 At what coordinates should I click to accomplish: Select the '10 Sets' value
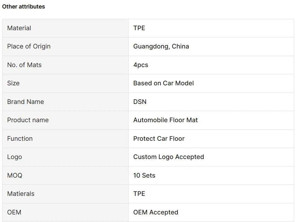coord(144,175)
